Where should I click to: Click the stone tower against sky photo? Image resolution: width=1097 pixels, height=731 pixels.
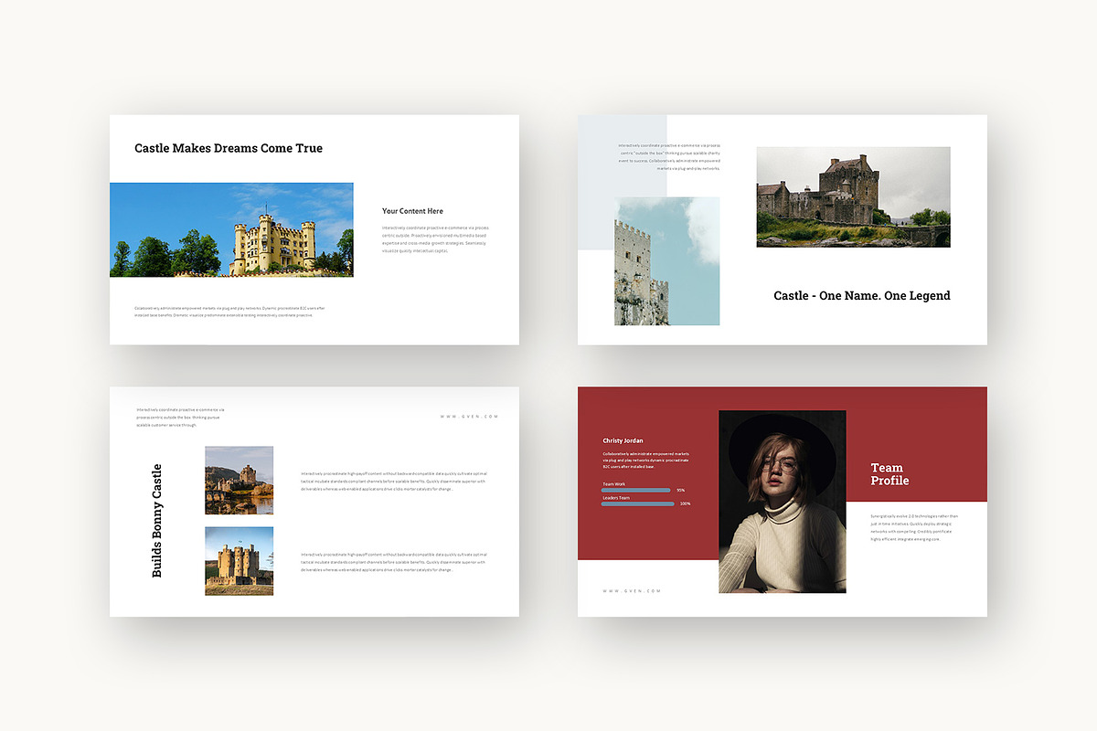(x=666, y=260)
